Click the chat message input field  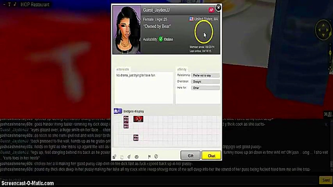click(159, 180)
